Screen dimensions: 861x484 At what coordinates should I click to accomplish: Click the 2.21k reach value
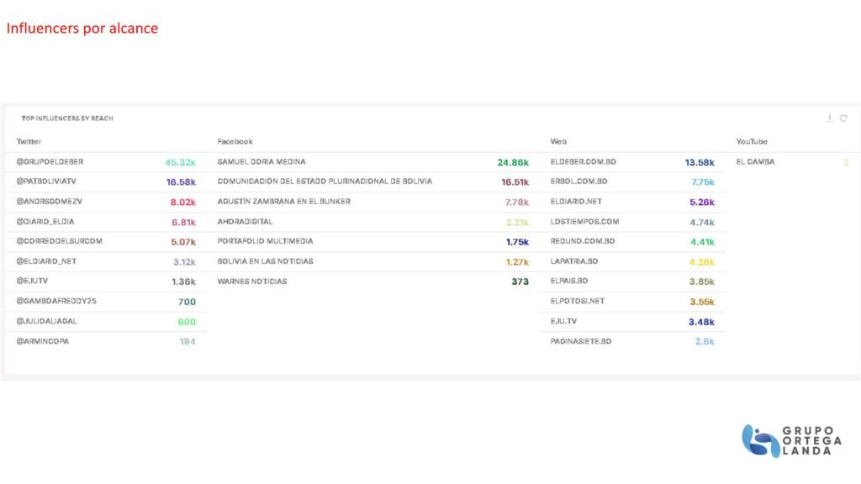tap(517, 222)
